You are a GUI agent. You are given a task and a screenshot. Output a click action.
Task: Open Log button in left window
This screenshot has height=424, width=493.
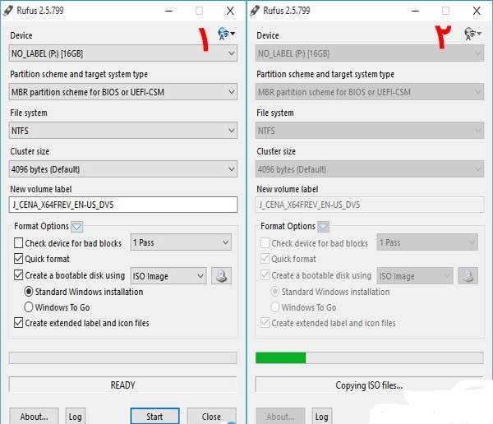(x=75, y=416)
